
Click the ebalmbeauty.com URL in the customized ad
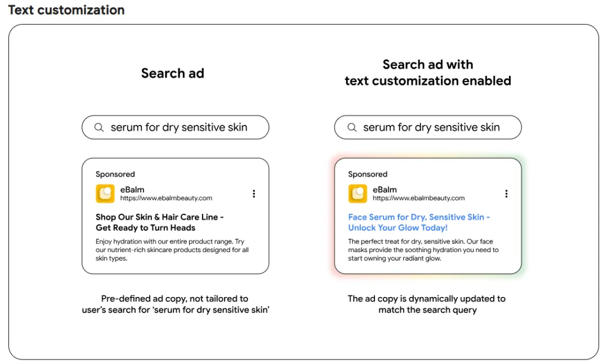(x=419, y=198)
